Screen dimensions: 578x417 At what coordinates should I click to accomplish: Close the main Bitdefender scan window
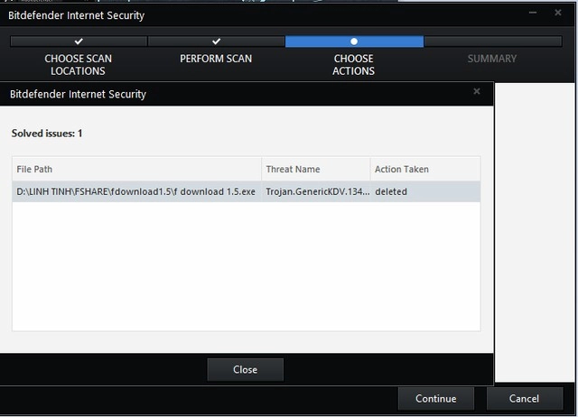558,13
